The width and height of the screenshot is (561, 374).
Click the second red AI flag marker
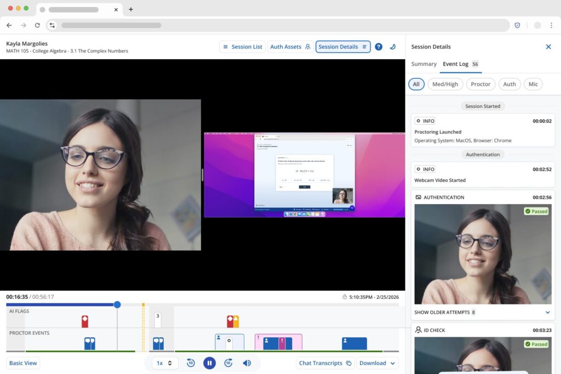[230, 321]
